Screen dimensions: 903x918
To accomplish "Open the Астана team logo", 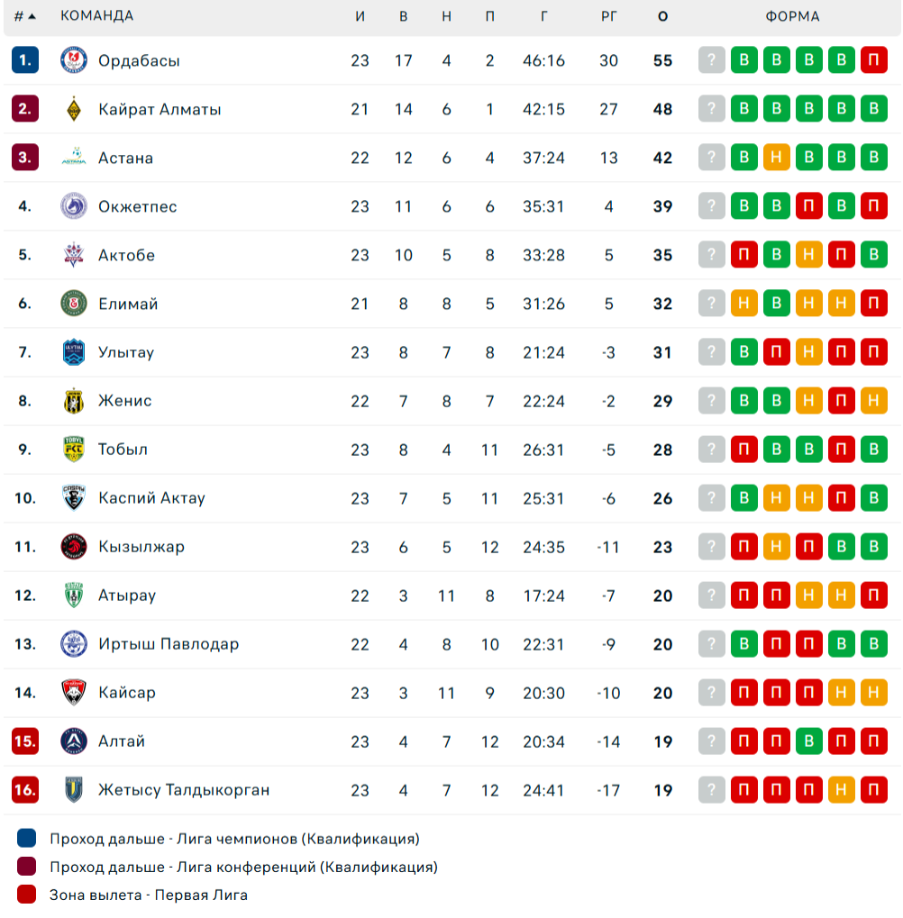I will pyautogui.click(x=74, y=158).
